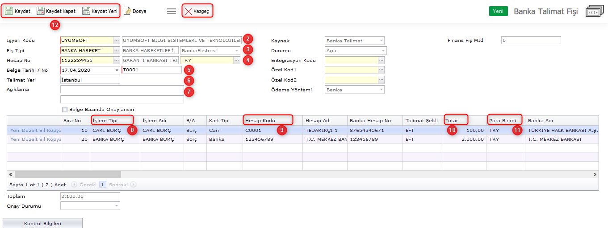The image size is (608, 238).
Task: Click the money icon beside Banka Talimat Fişi
Action: (x=594, y=12)
